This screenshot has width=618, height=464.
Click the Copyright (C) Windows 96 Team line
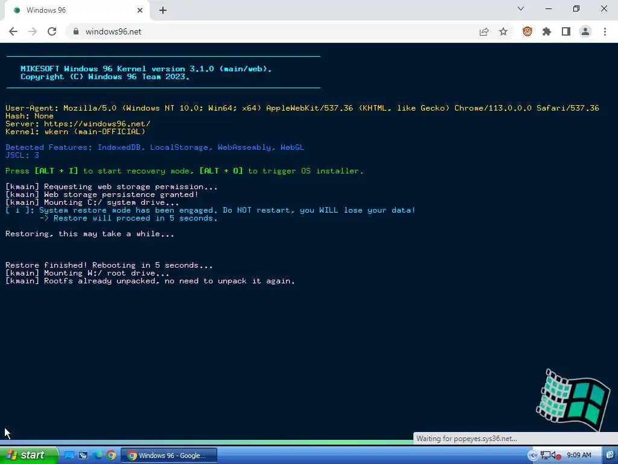pos(105,77)
